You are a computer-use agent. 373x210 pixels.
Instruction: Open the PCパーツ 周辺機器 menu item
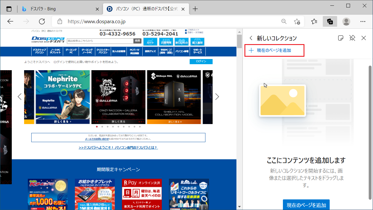click(135, 51)
